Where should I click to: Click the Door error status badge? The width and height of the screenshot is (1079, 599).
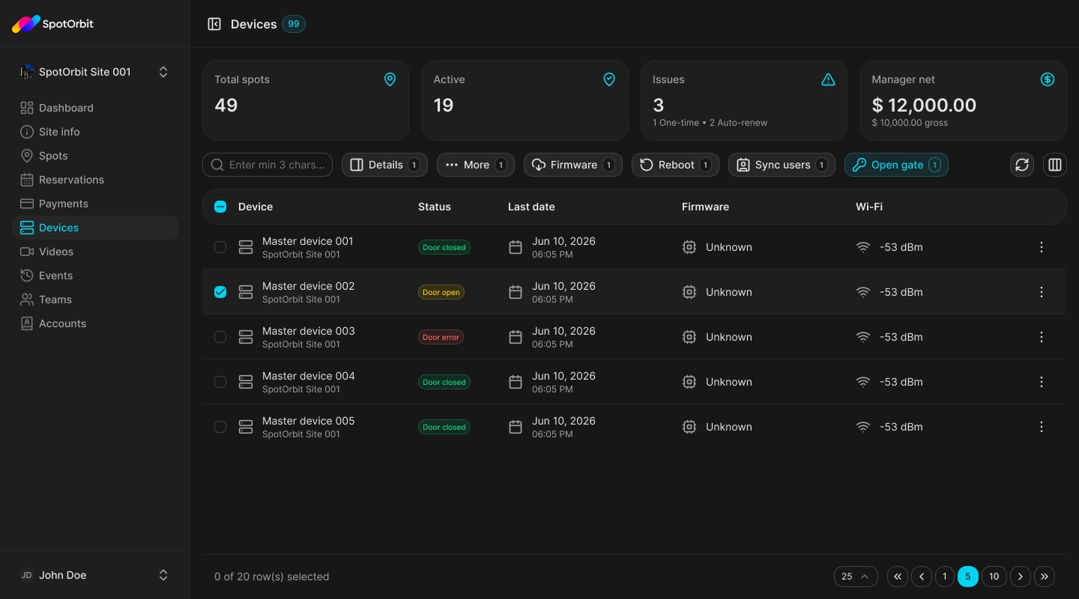441,337
